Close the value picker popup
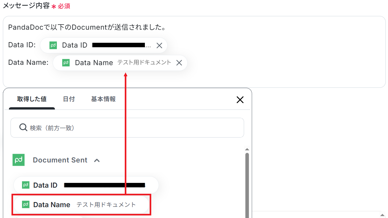388x218 pixels. pyautogui.click(x=240, y=100)
